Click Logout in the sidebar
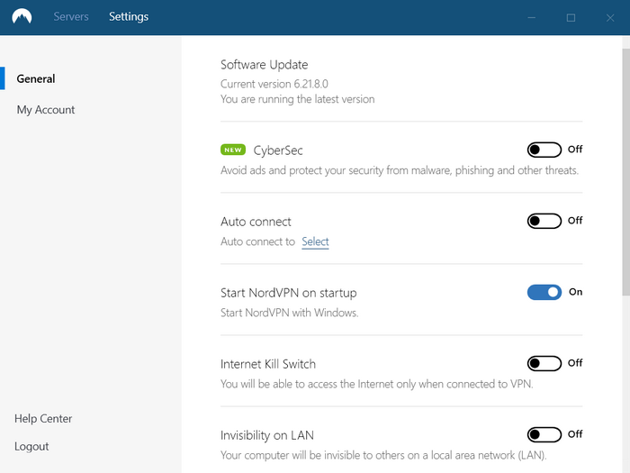 pos(31,447)
